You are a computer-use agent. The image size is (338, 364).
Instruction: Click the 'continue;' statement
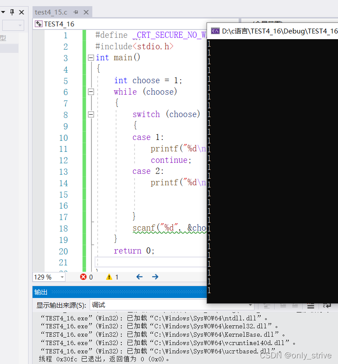point(171,160)
